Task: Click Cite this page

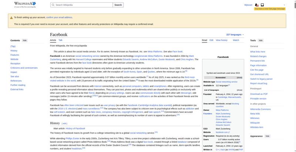Action: click(x=257, y=70)
